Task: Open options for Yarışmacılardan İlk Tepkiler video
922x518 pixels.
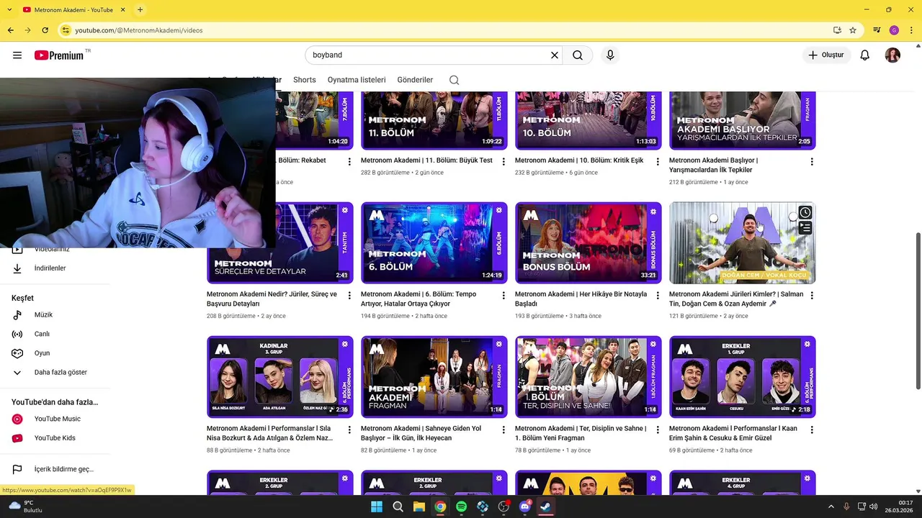Action: [x=812, y=162]
